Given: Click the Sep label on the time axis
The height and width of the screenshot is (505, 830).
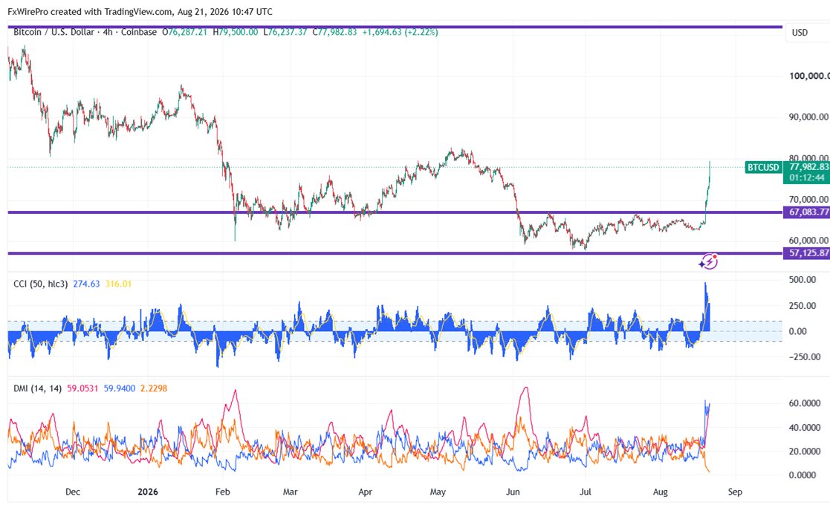Looking at the screenshot, I should [x=735, y=492].
